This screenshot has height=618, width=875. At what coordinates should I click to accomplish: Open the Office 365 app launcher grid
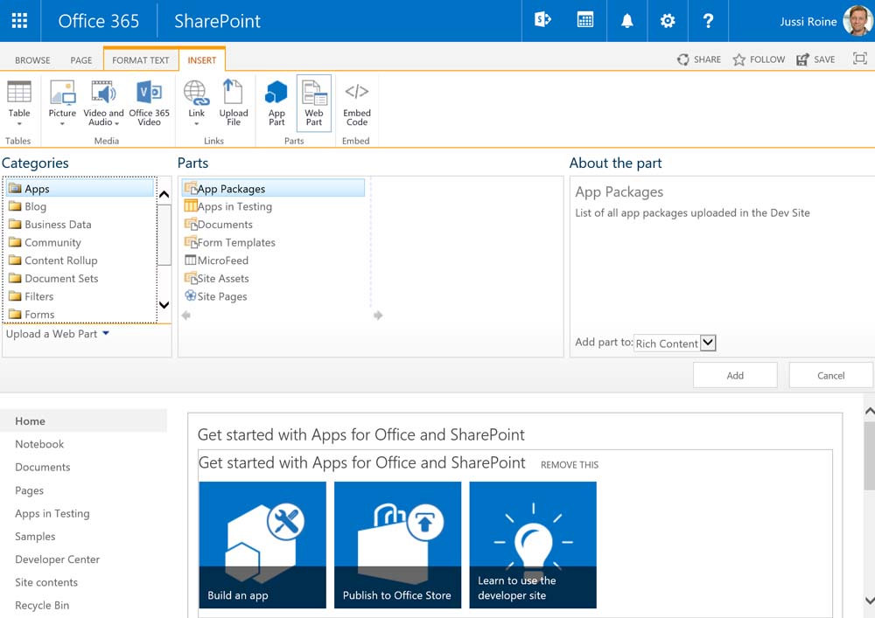[x=19, y=21]
